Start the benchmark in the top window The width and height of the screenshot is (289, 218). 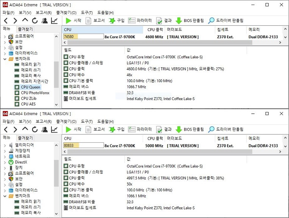click(73, 21)
